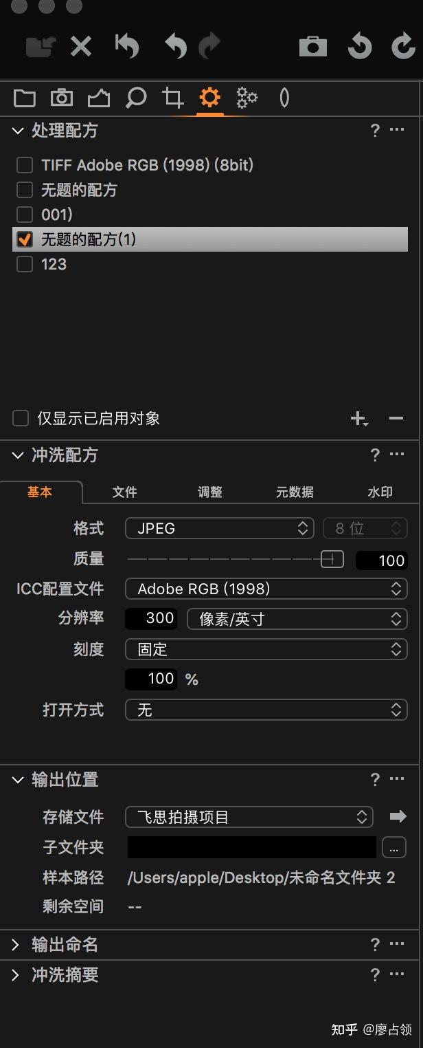This screenshot has height=1048, width=423.
Task: Open the ICC配置文件 Adobe RGB dropdown
Action: pos(266,589)
